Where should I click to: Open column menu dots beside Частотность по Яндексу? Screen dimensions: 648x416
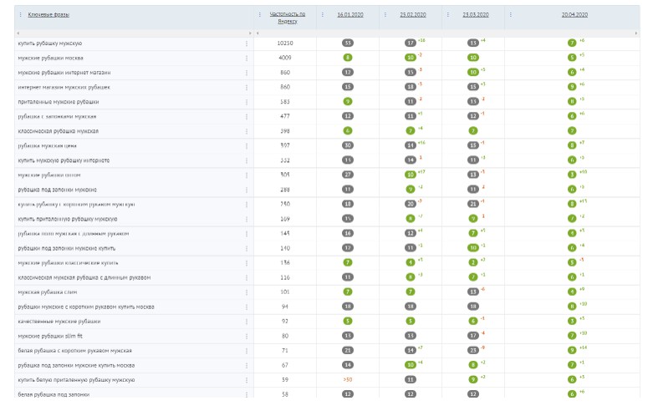[261, 15]
